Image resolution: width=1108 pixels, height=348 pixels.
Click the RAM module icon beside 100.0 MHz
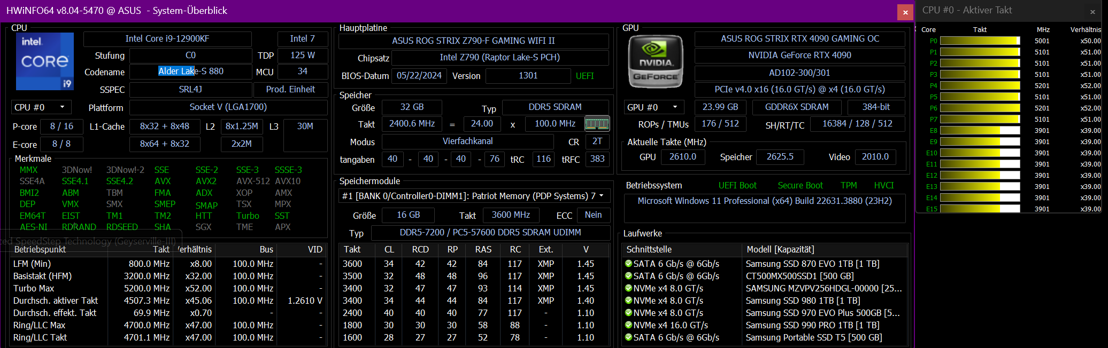point(597,124)
